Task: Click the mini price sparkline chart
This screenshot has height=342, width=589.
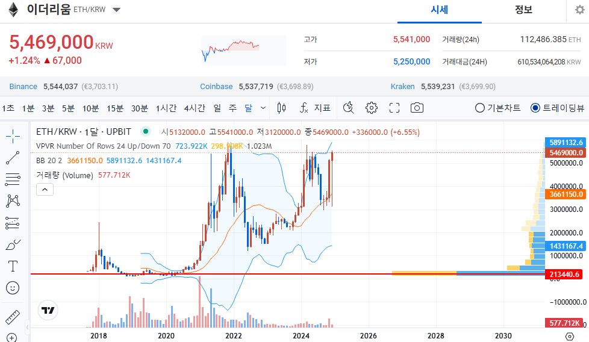Action: coord(244,51)
